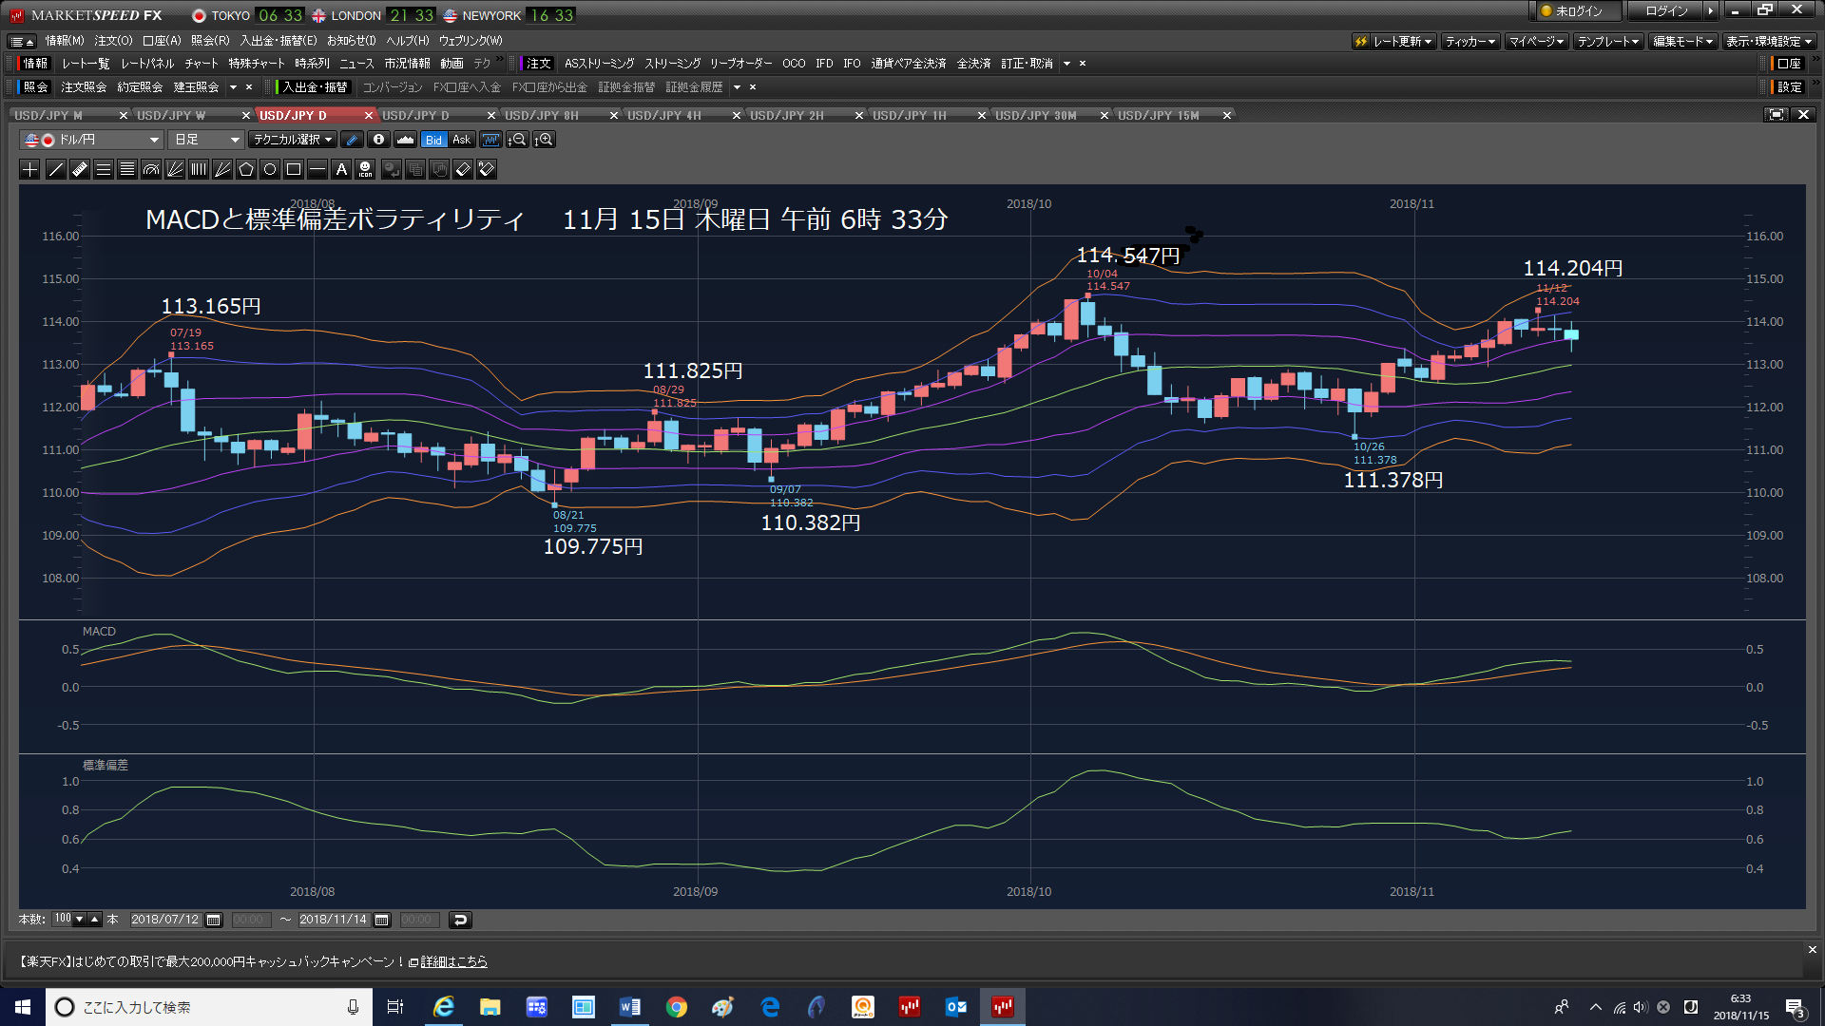Viewport: 1825px width, 1026px height.
Task: Select the Fibonacci fan tool
Action: [175, 169]
